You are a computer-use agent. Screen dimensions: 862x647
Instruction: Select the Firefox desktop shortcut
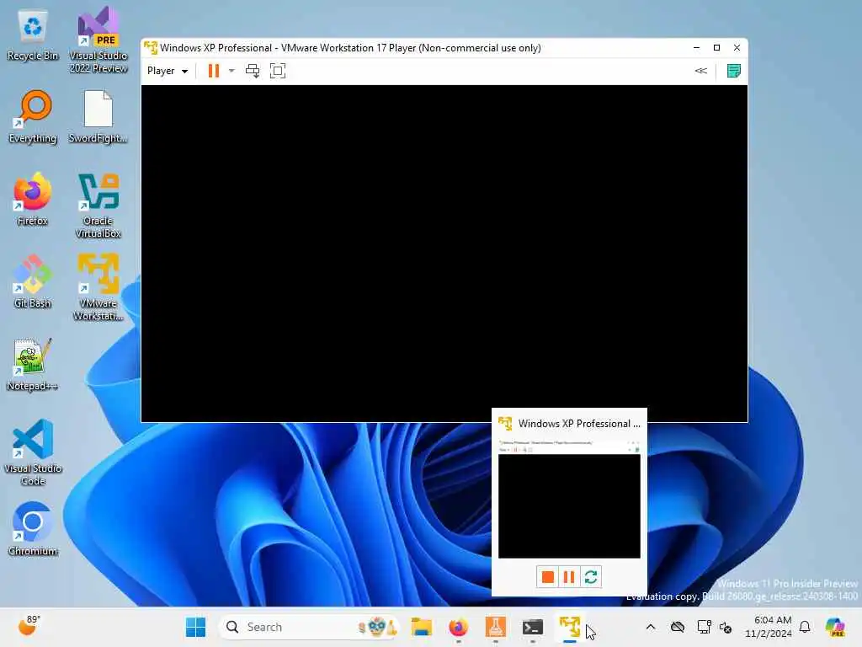pos(33,199)
